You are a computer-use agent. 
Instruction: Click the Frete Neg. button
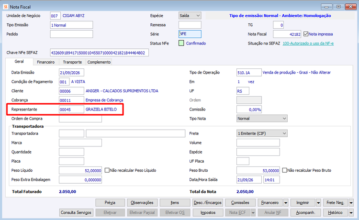coord(336,203)
